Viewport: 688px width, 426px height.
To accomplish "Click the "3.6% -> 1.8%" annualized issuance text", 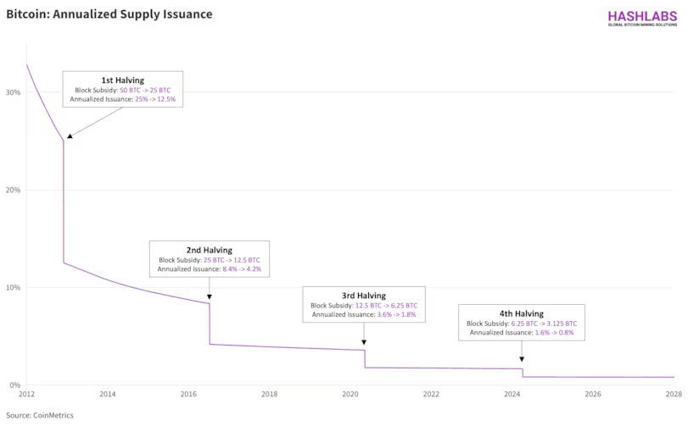I will point(397,315).
